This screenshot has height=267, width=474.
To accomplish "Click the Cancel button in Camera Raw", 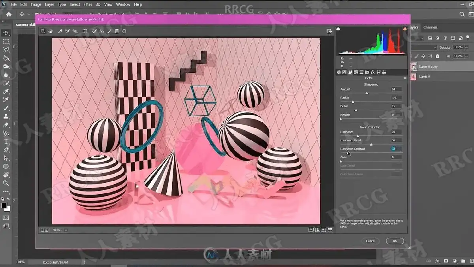I will 371,241.
